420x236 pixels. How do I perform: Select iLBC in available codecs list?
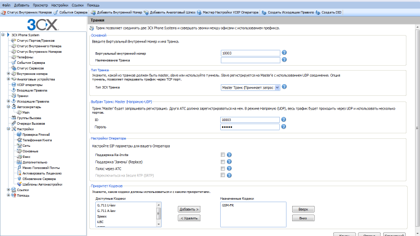tap(100, 222)
